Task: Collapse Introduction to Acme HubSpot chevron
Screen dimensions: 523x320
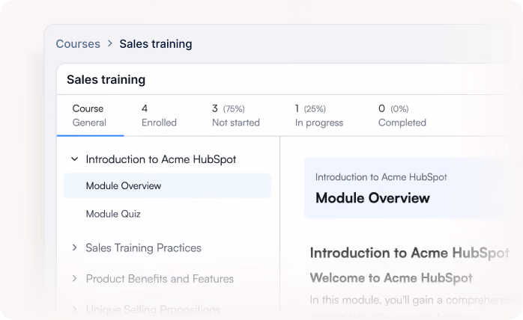Action: [75, 159]
